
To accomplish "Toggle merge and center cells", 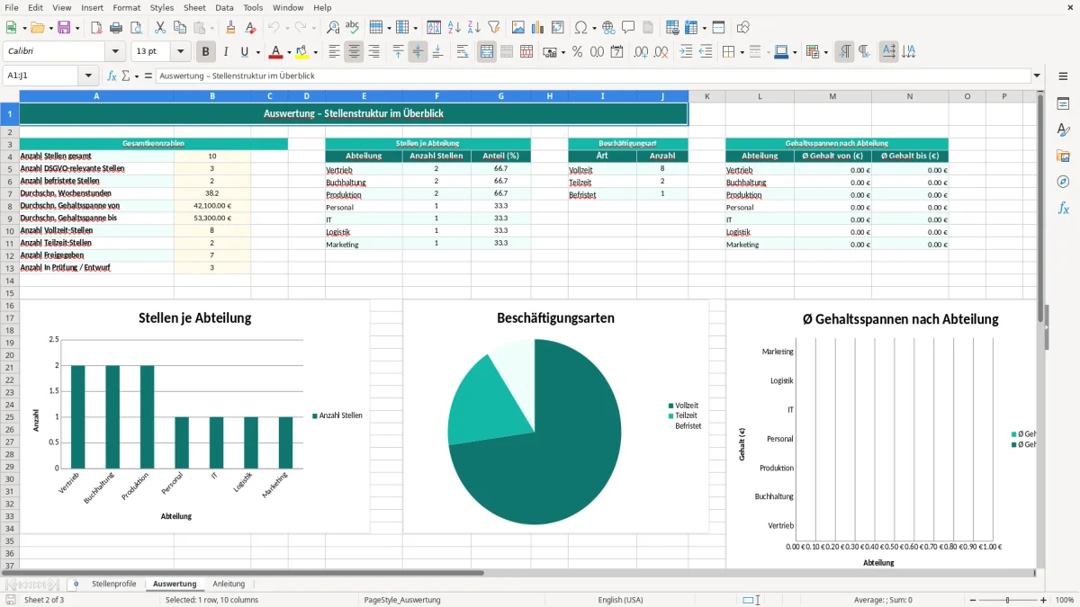I will 487,52.
